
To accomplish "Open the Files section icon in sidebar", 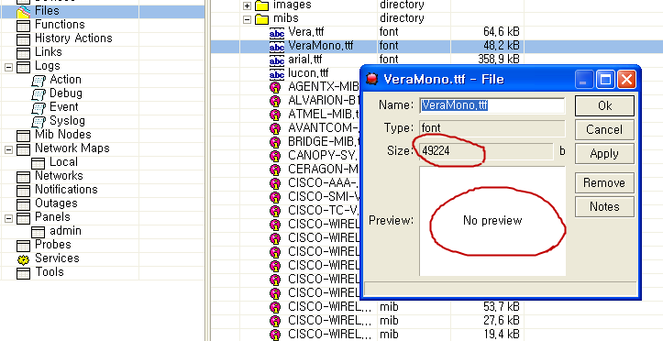I will [x=23, y=12].
